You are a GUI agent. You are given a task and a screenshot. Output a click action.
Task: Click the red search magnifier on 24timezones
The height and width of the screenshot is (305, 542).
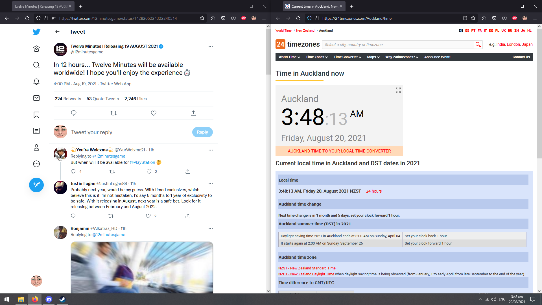coord(478,45)
